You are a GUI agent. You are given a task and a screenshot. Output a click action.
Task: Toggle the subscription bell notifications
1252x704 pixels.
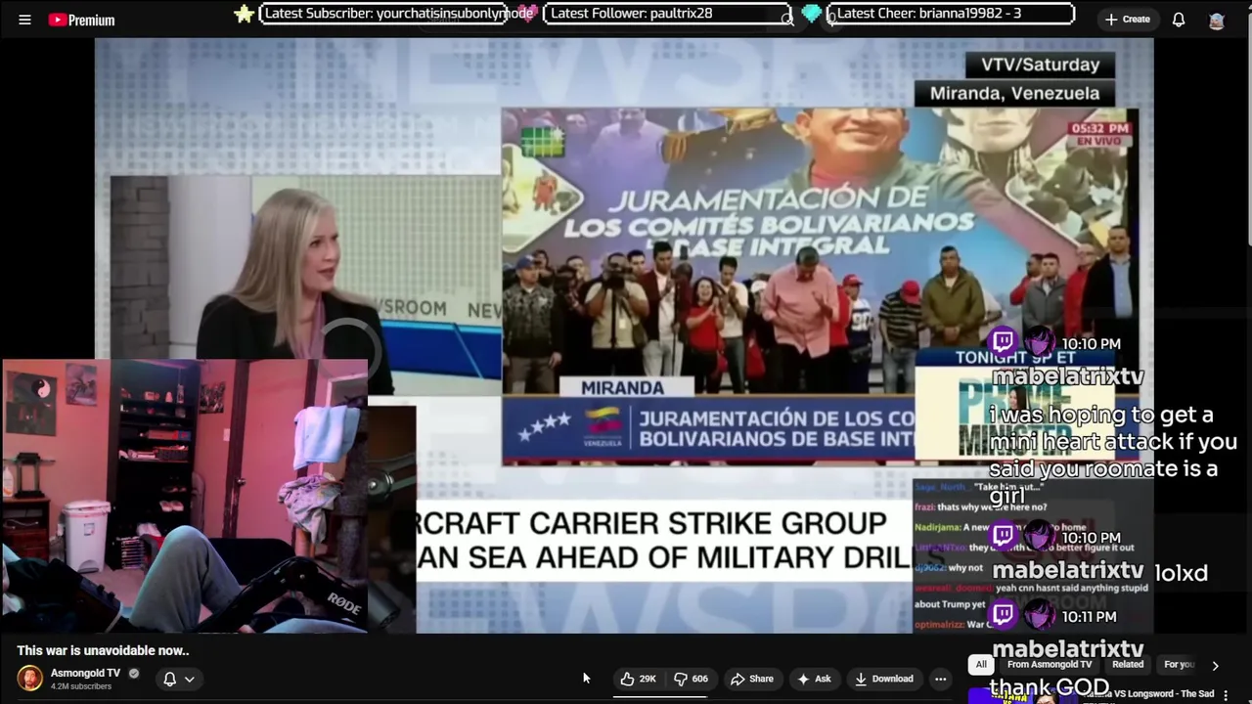(169, 679)
